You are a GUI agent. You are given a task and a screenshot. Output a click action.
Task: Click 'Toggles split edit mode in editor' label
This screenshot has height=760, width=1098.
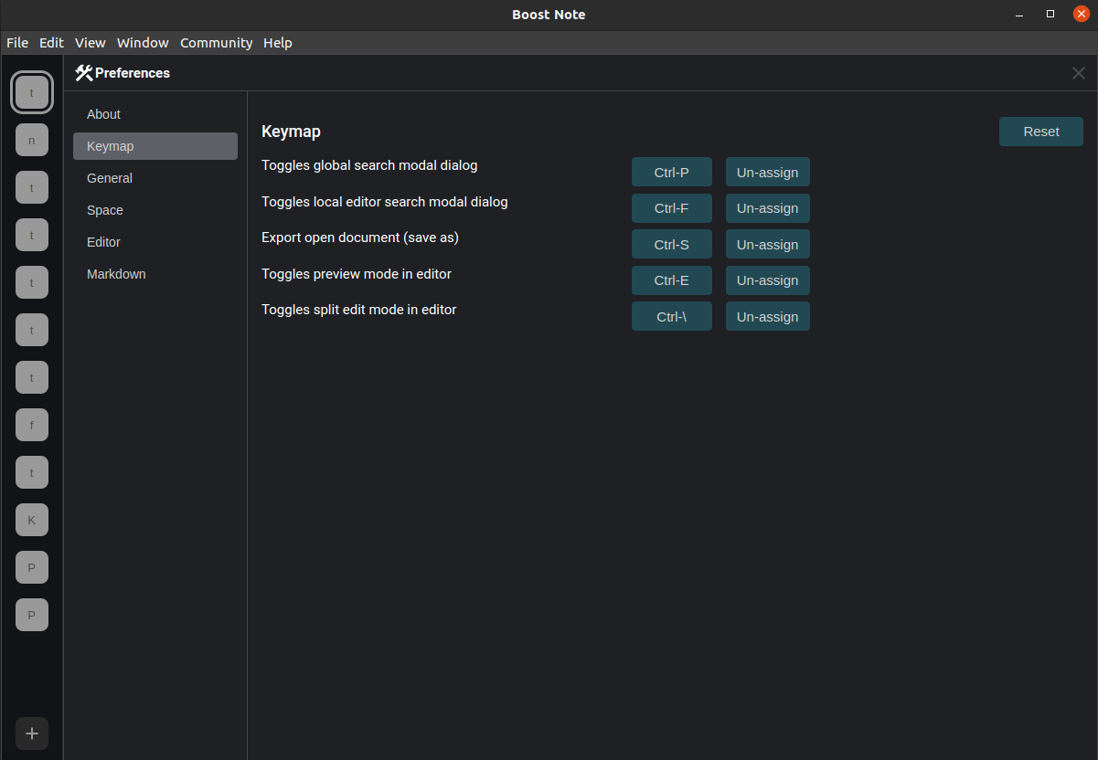359,310
